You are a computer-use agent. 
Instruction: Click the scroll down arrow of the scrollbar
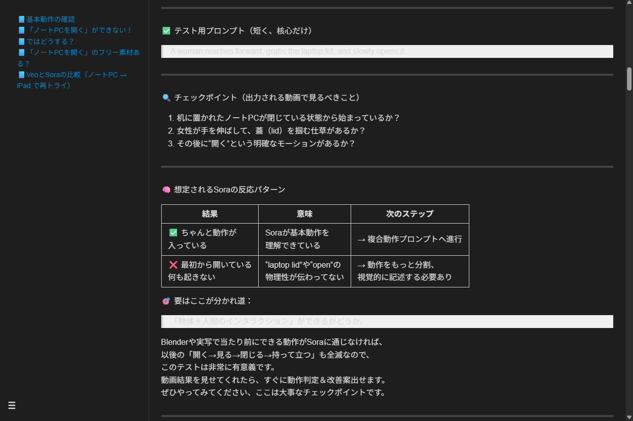(x=629, y=418)
